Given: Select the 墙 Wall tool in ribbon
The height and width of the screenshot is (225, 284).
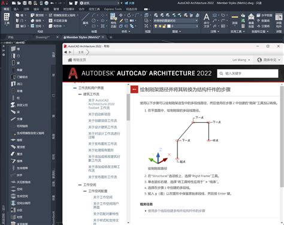Looking at the screenshot, I should 19,15.
